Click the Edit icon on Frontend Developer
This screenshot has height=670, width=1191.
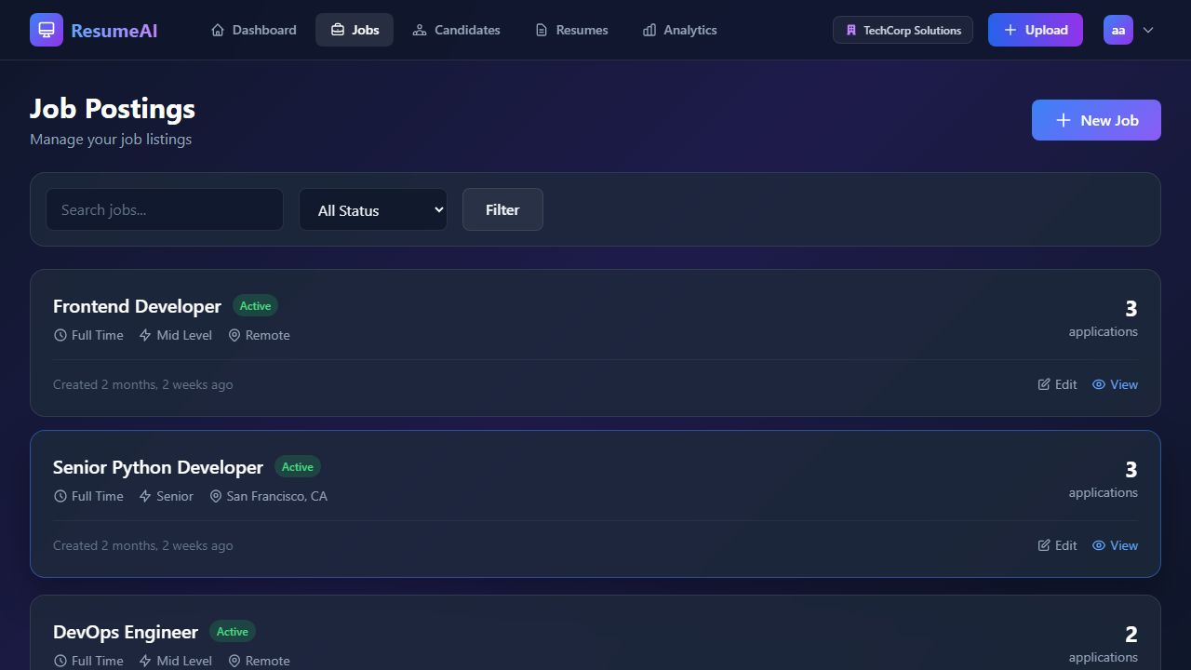1044,383
